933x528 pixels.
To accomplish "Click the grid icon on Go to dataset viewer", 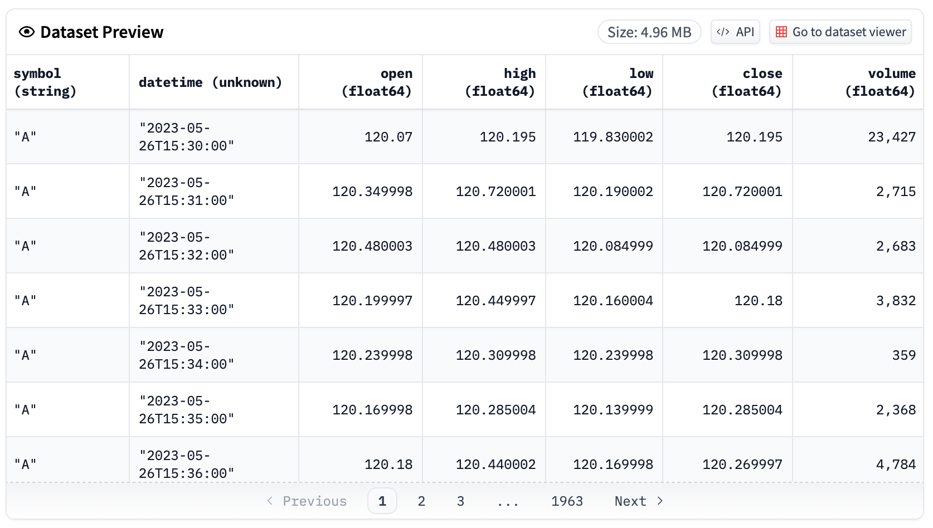I will 781,32.
